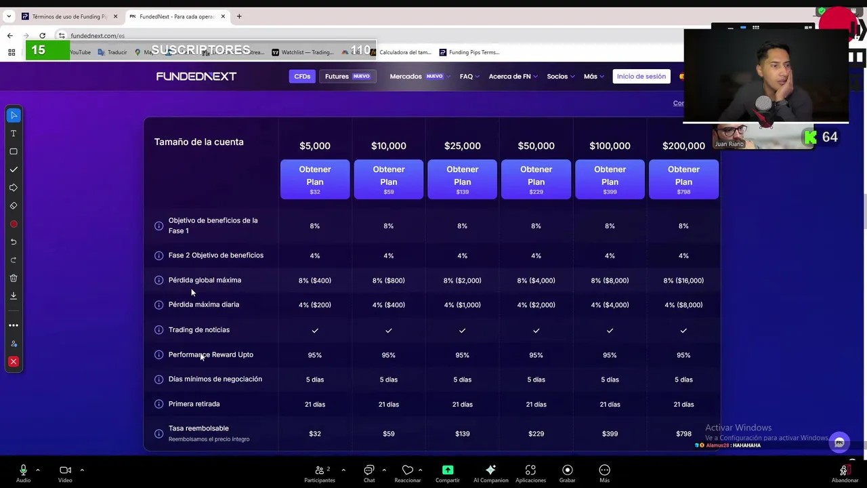The image size is (867, 488).
Task: Click Obtener Plan for $10,000 account
Action: coord(389,180)
